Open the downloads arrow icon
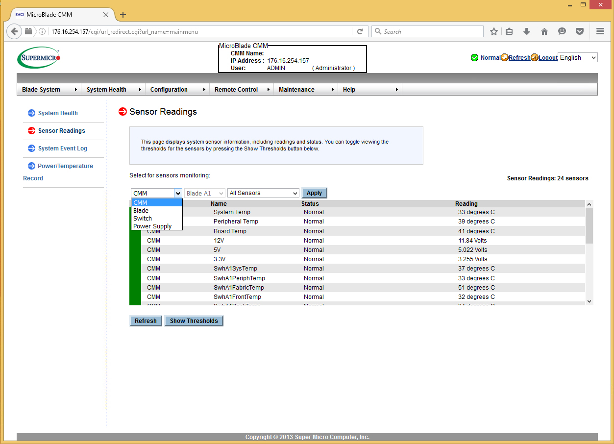The image size is (614, 444). 527,31
